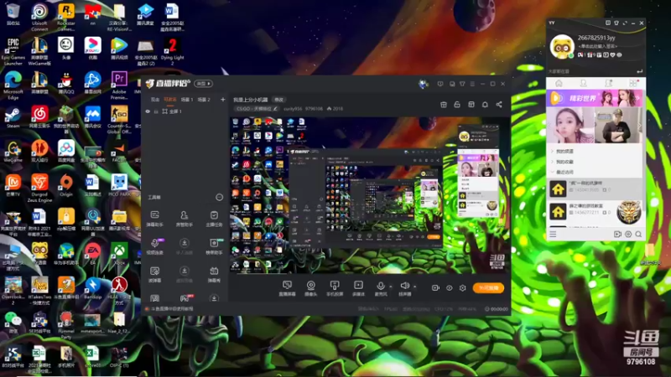Select the 全屏 1 source row
This screenshot has width=671, height=377.
[x=185, y=111]
